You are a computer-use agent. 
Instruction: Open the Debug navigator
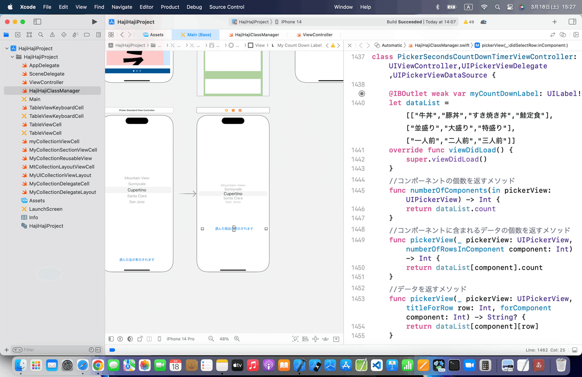click(75, 35)
